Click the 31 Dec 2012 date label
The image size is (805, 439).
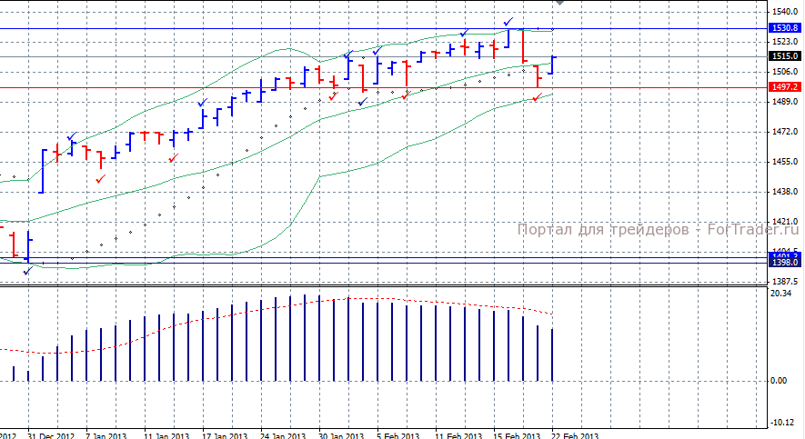[51, 435]
